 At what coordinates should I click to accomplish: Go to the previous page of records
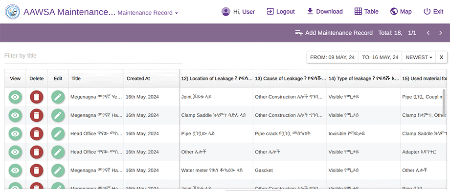pyautogui.click(x=428, y=33)
